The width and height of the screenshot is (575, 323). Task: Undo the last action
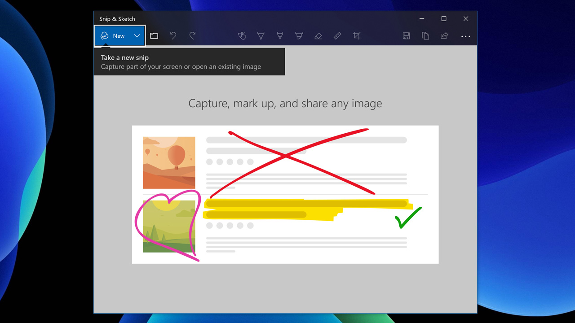[x=173, y=36]
